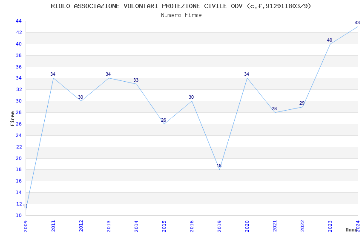Click the y-axis tick label 24
The image size is (362, 234).
point(19,135)
